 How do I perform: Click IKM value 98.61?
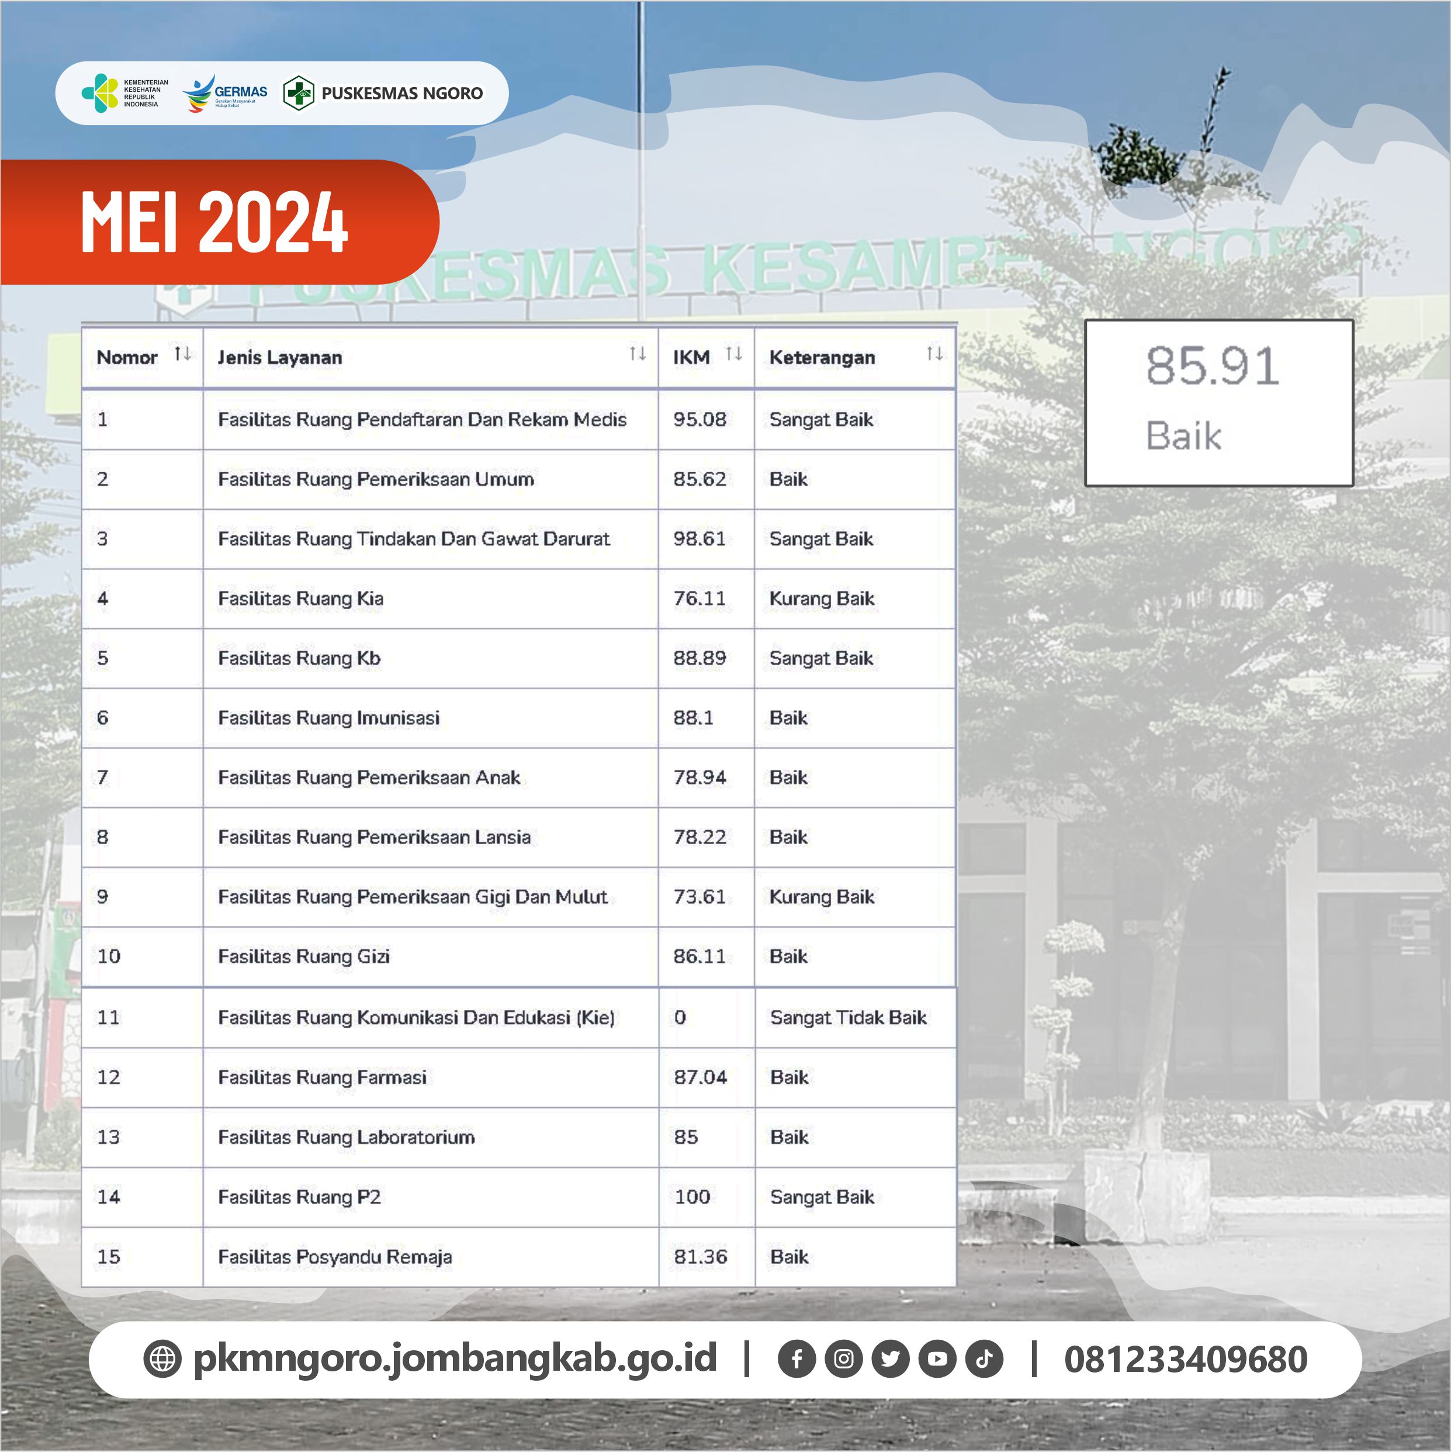[x=699, y=539]
